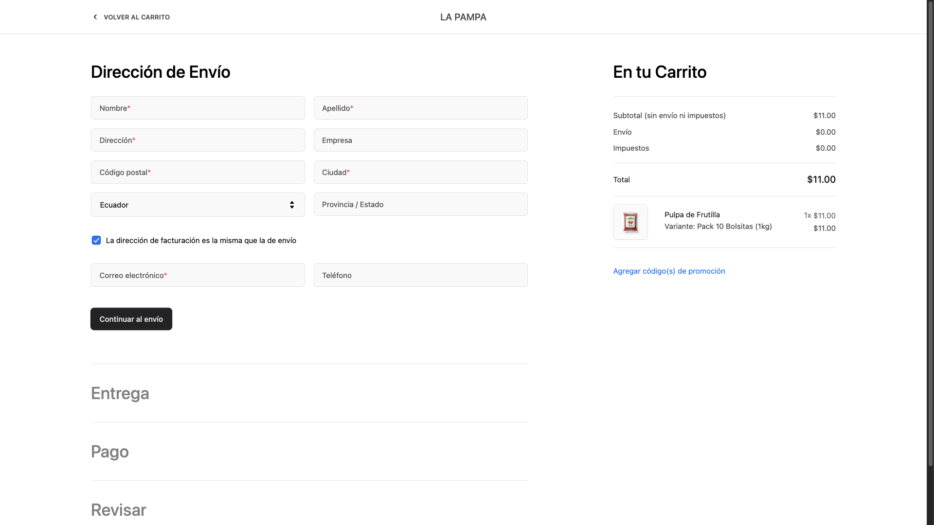This screenshot has height=525, width=934.
Task: Click the back chevron arrow icon
Action: coord(95,17)
